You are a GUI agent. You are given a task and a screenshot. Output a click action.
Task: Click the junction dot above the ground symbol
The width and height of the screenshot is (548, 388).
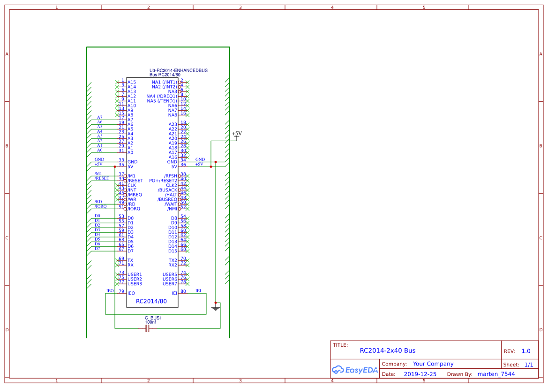click(216, 303)
